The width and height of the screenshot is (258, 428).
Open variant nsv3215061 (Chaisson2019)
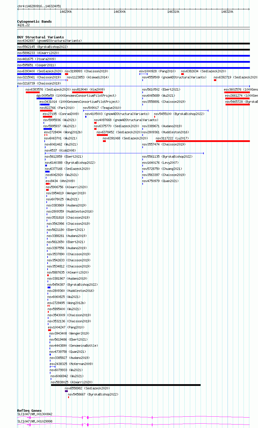click(39, 77)
